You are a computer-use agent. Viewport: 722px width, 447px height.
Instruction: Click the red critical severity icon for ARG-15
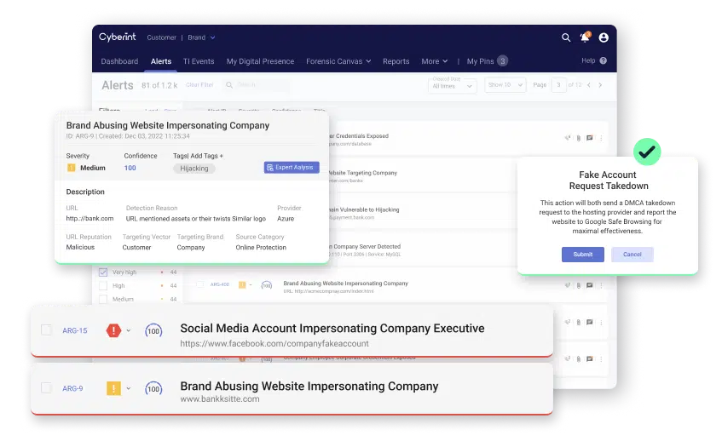[113, 330]
